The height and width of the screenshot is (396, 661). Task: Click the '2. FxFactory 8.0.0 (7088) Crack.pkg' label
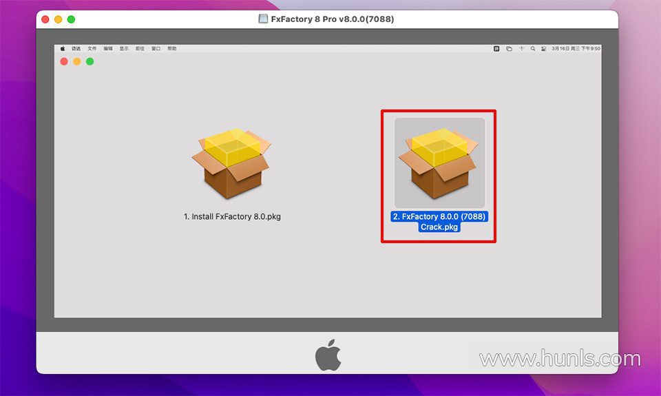(x=439, y=222)
